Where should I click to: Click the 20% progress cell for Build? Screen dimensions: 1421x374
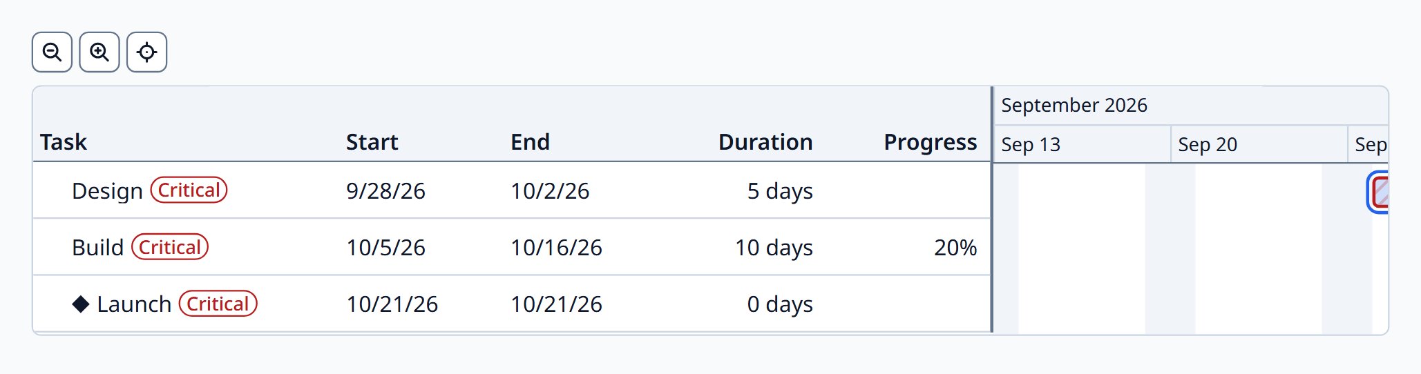click(955, 247)
